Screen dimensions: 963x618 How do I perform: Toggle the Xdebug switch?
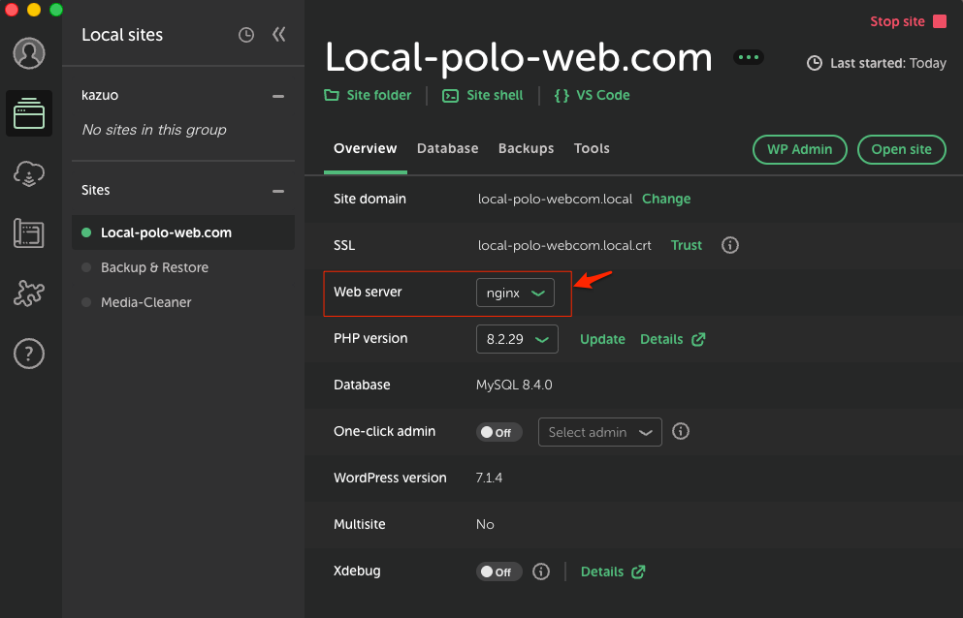(498, 572)
